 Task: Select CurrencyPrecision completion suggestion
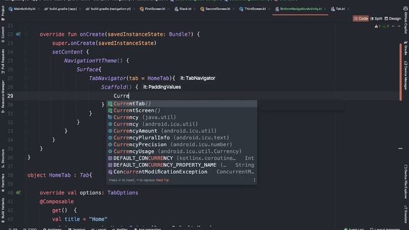click(181, 144)
